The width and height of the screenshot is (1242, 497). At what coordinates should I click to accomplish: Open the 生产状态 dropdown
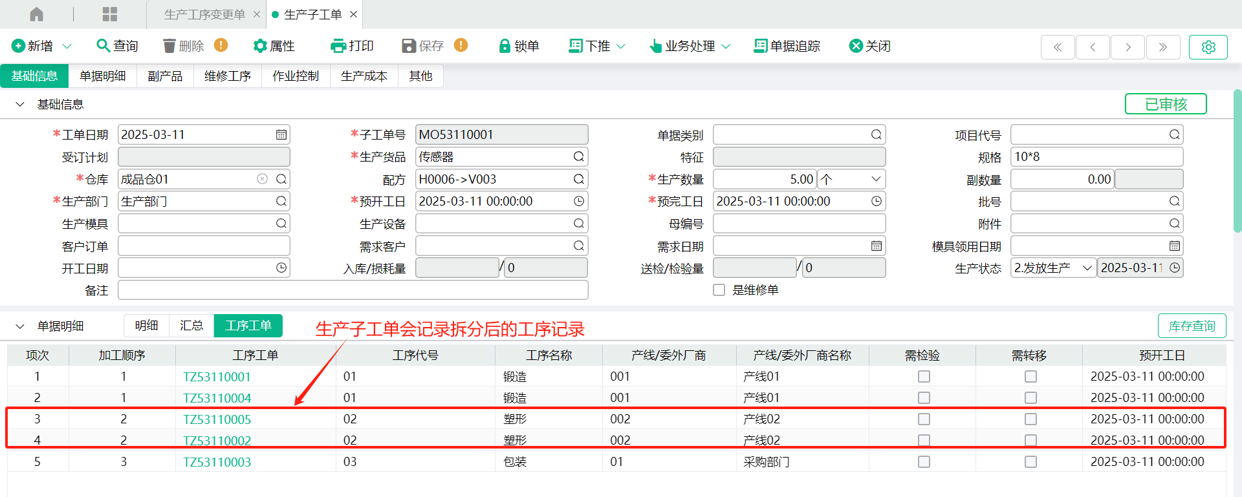tap(1087, 268)
